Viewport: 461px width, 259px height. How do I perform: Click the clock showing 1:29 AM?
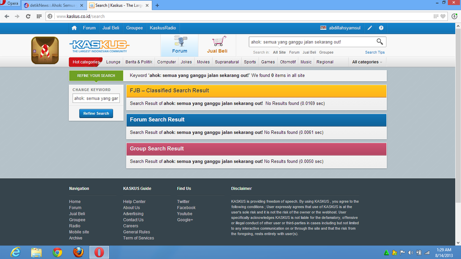444,250
